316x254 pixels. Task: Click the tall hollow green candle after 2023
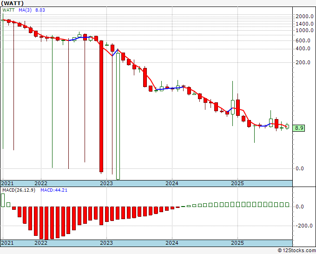point(118,116)
